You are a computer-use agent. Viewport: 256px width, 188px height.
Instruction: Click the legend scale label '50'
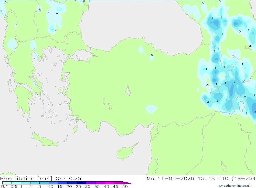125,186
